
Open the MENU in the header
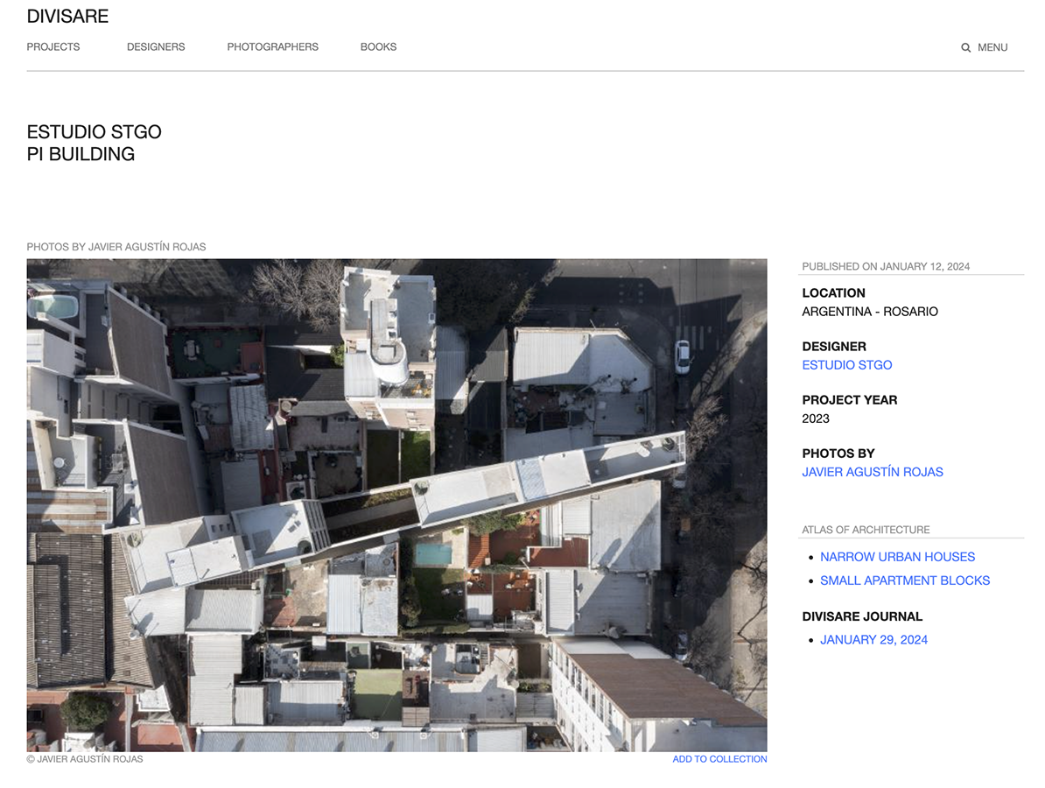(x=992, y=47)
